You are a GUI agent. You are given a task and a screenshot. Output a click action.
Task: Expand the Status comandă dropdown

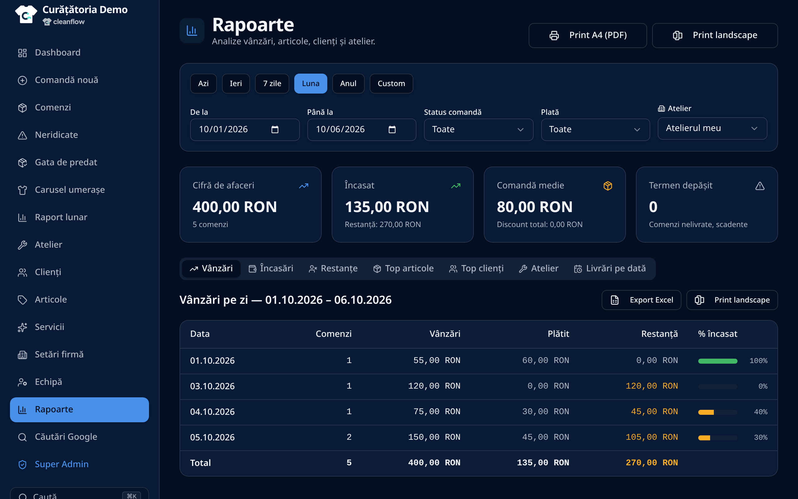(478, 129)
